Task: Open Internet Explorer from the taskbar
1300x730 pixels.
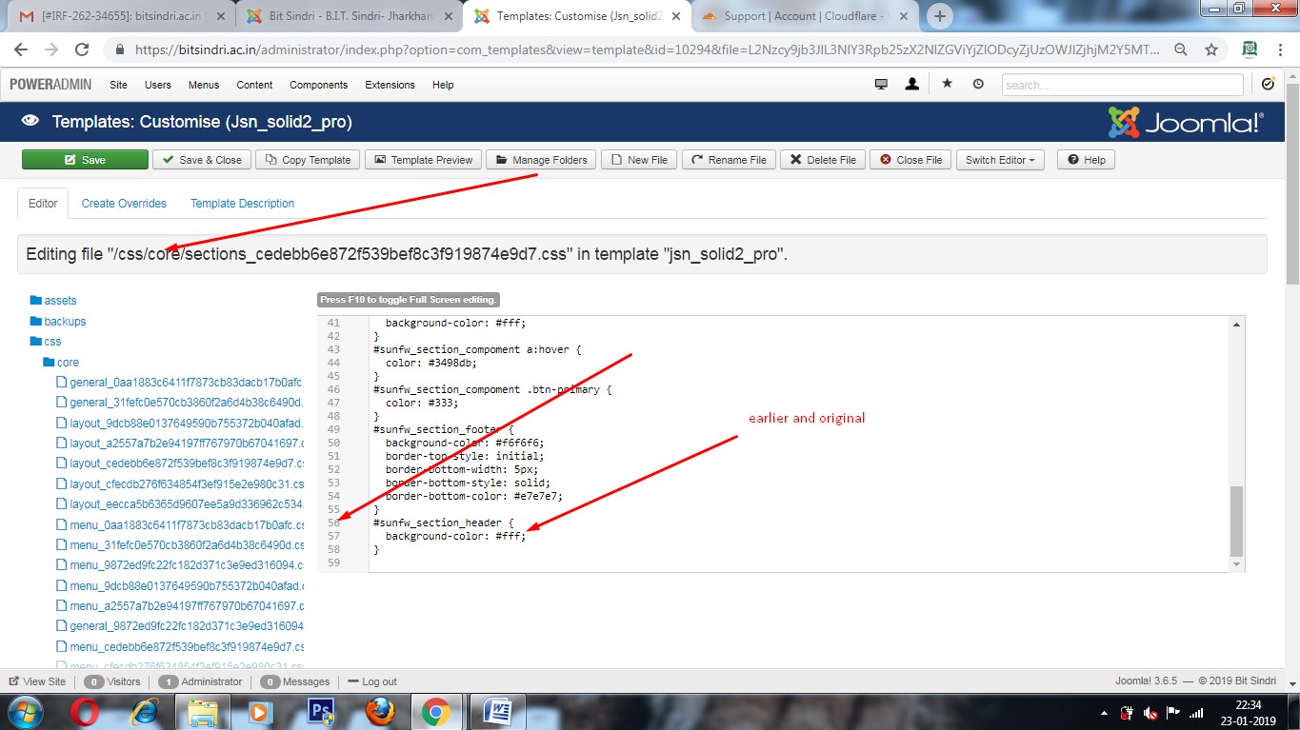Action: pos(145,712)
